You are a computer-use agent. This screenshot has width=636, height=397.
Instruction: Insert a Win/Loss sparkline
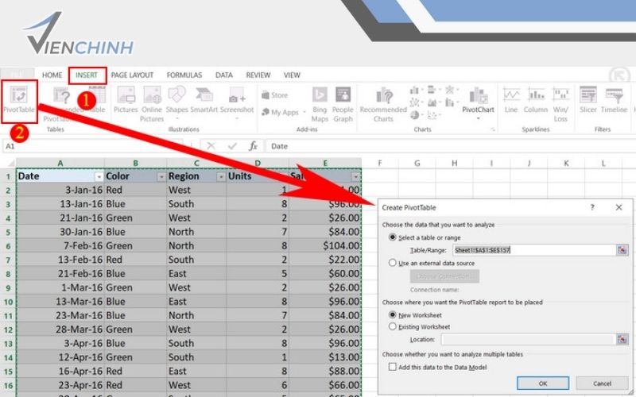click(x=560, y=104)
